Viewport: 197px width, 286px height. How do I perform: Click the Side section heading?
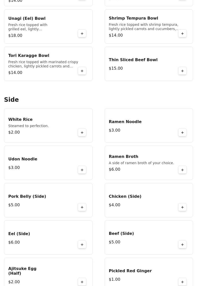[x=12, y=100]
